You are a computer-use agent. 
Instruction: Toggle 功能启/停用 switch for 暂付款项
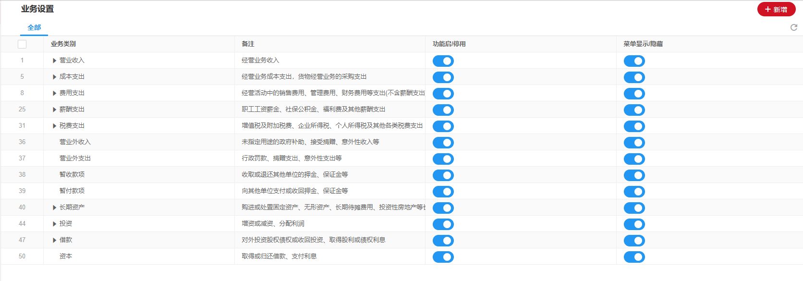tap(443, 192)
